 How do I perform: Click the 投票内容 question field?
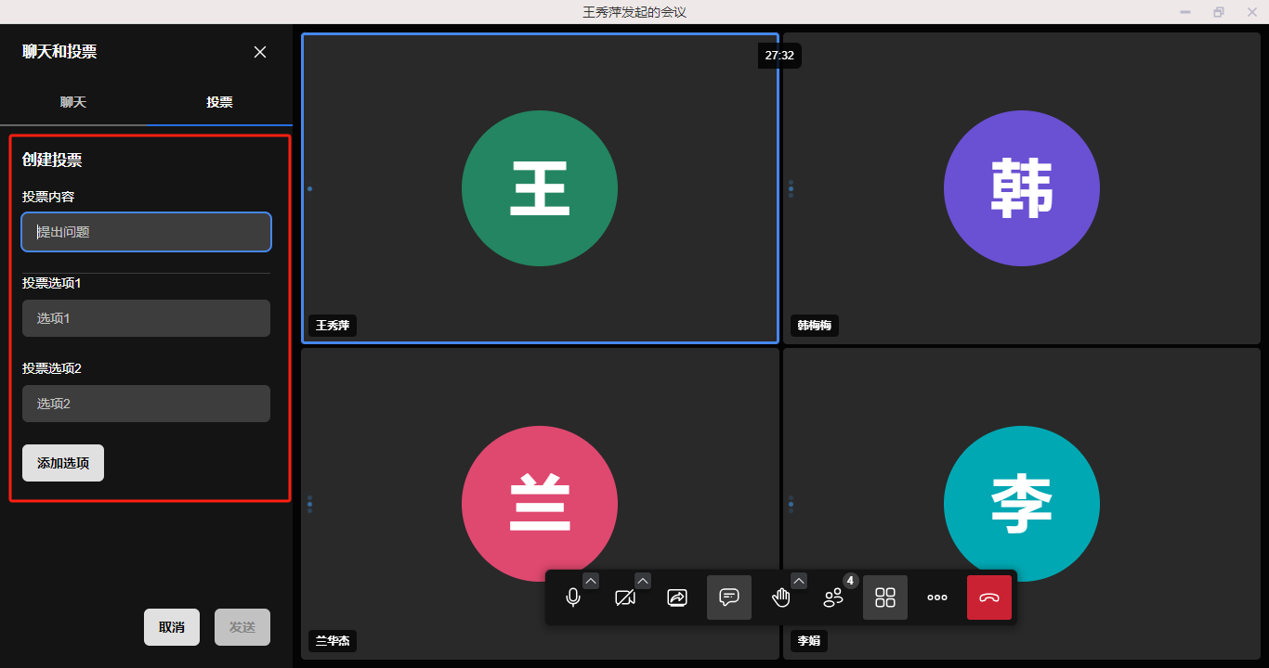146,232
